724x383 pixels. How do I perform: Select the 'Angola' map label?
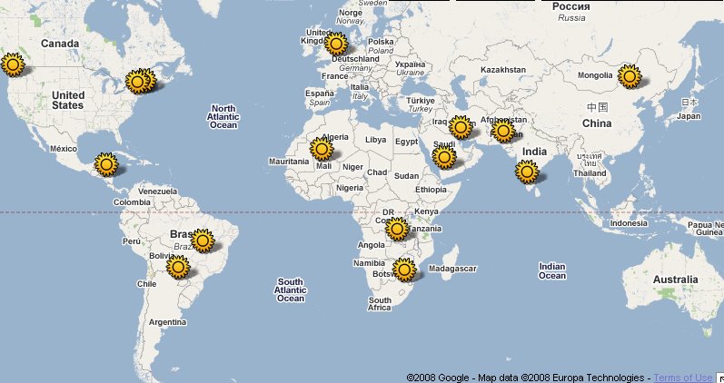coord(372,245)
